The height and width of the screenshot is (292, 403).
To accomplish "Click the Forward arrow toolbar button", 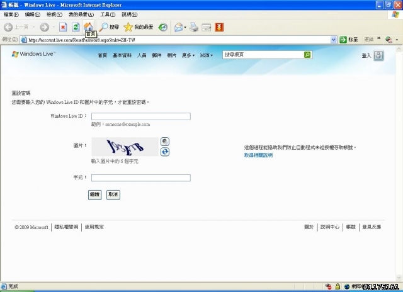I will (45, 27).
